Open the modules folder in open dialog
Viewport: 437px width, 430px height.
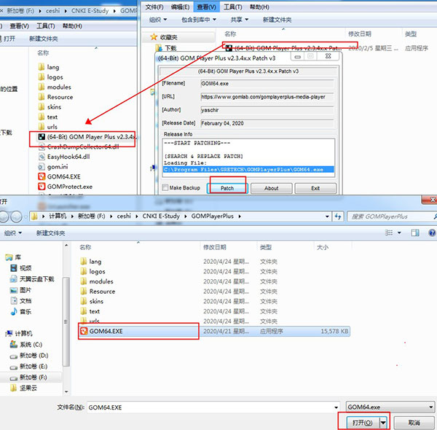pyautogui.click(x=97, y=281)
